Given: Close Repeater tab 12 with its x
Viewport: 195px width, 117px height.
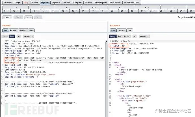Looking at the screenshot, I should 37,11.
